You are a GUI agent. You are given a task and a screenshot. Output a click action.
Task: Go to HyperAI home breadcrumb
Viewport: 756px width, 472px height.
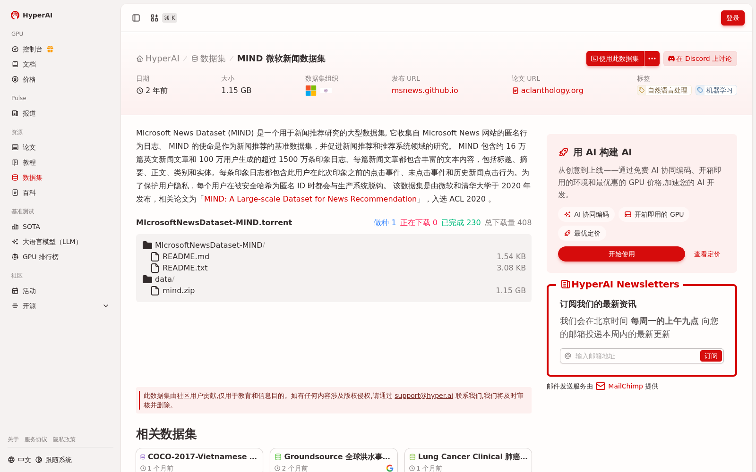coord(158,59)
